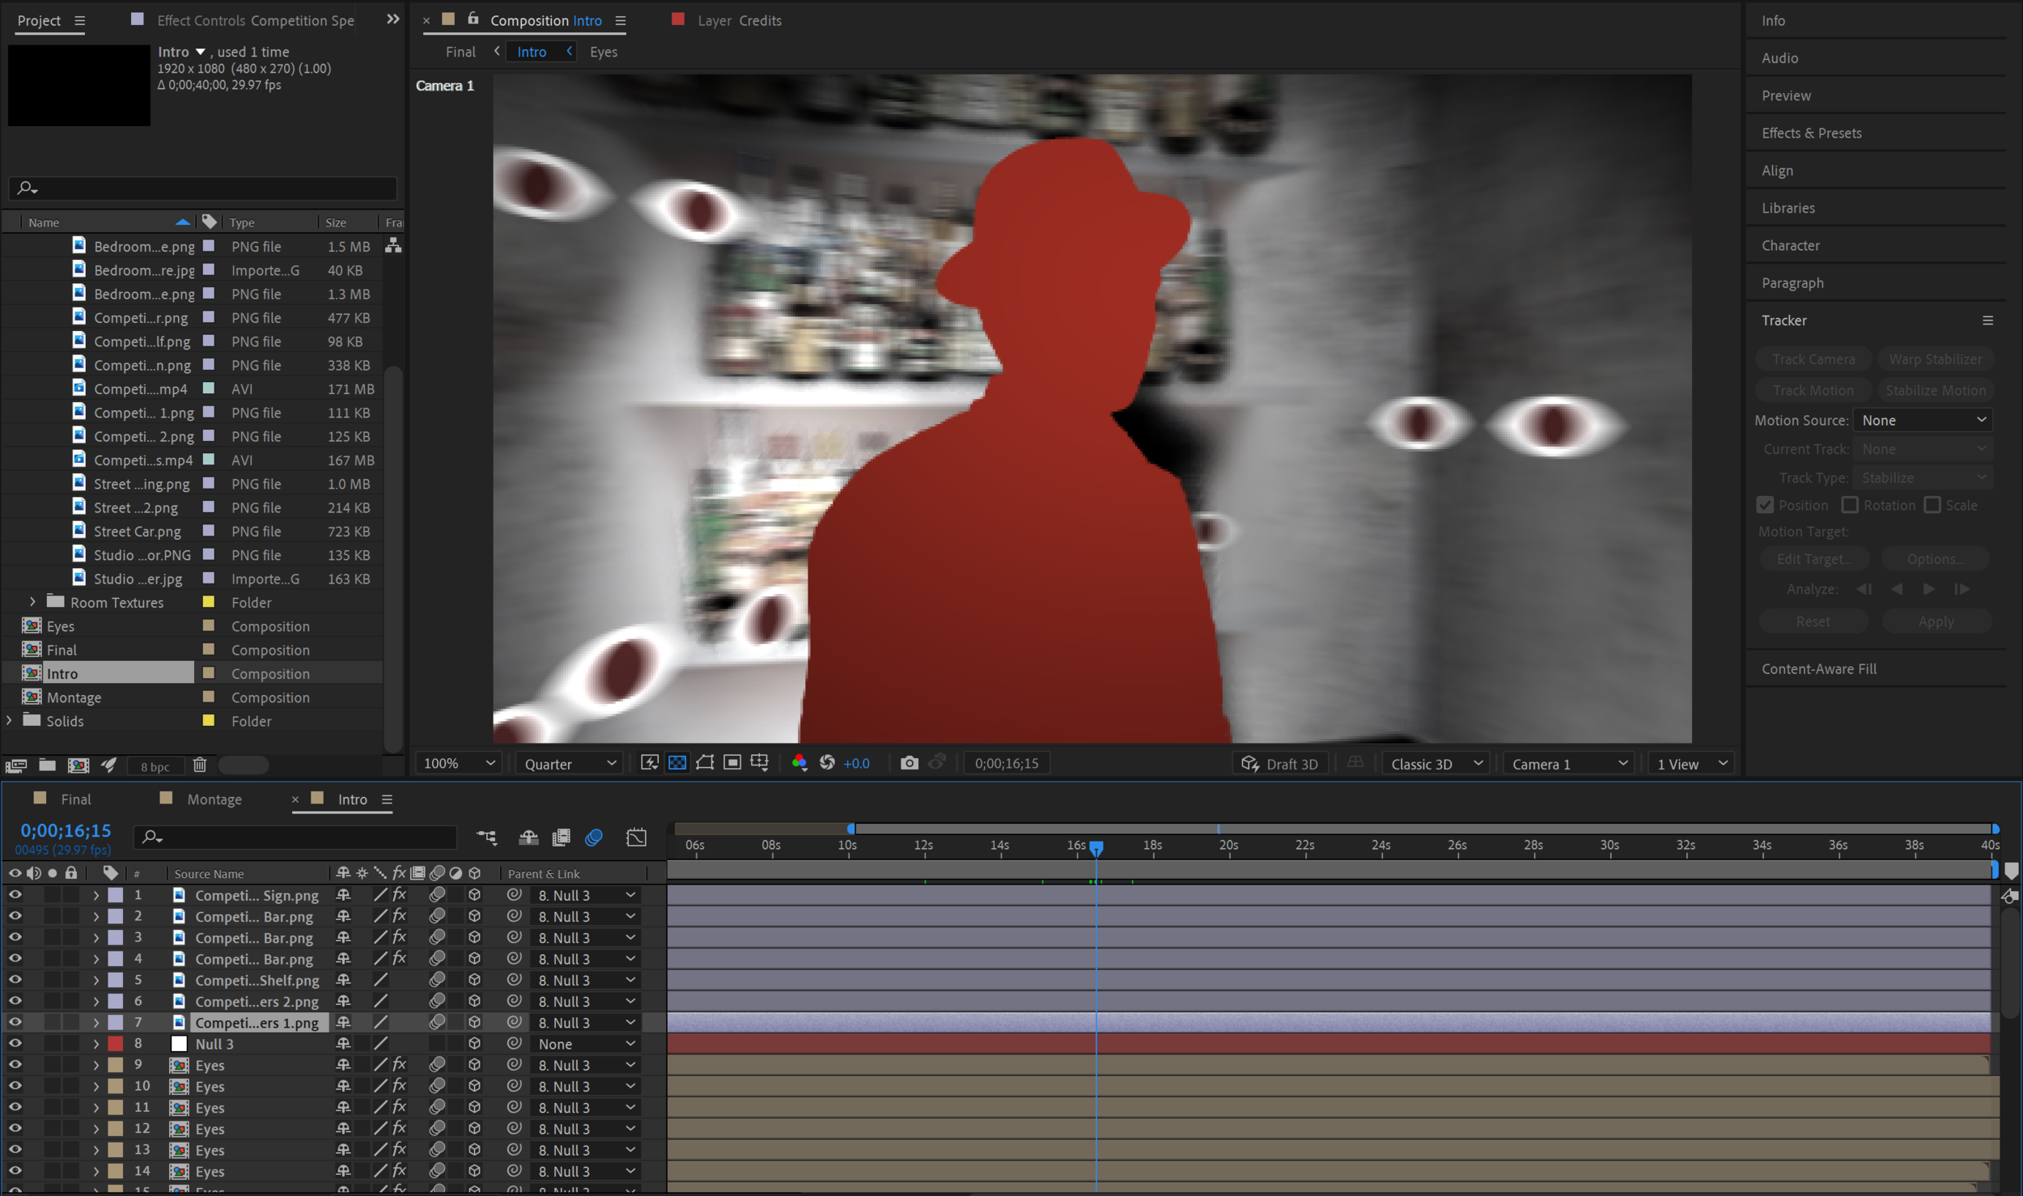Toggle the Rotation checkbox in Tracker
This screenshot has width=2023, height=1196.
(x=1850, y=505)
